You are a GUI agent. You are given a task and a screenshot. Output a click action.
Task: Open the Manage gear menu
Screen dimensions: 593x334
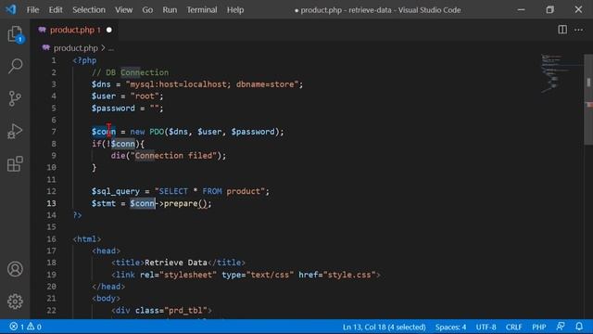15,302
